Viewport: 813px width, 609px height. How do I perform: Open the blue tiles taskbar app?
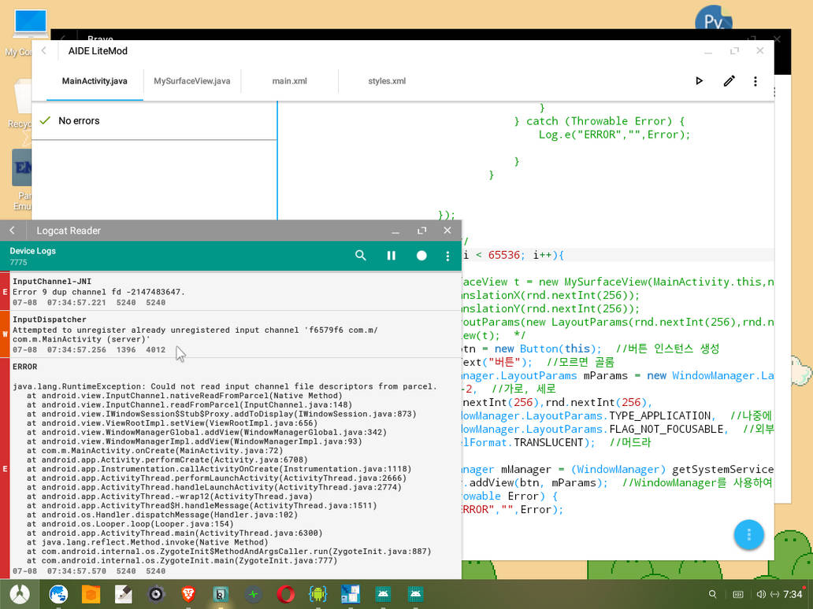[350, 594]
